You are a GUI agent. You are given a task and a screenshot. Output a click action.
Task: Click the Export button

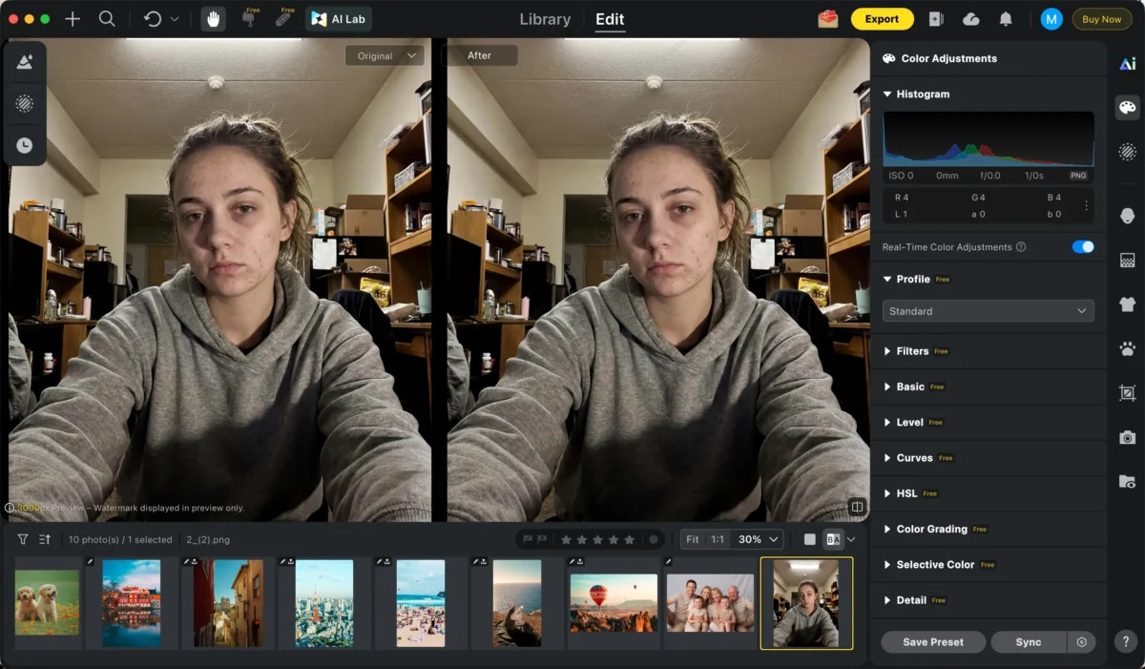click(x=882, y=18)
